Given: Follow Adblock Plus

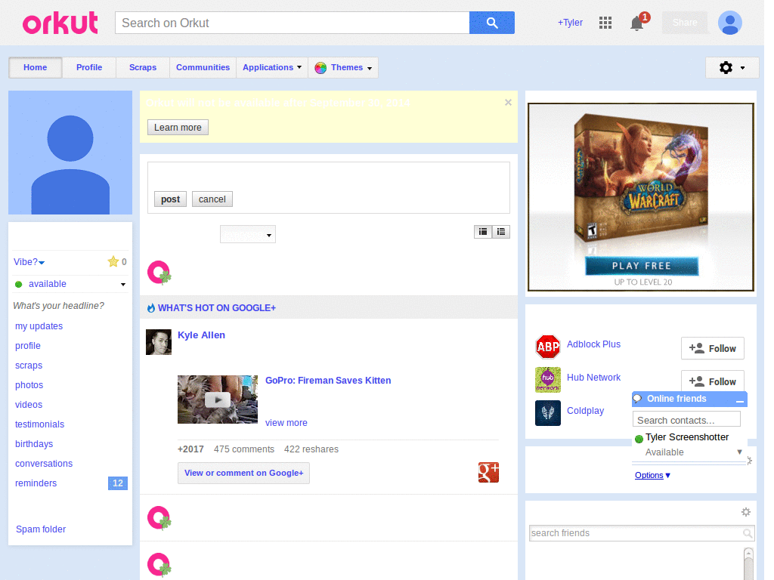Looking at the screenshot, I should pyautogui.click(x=712, y=349).
